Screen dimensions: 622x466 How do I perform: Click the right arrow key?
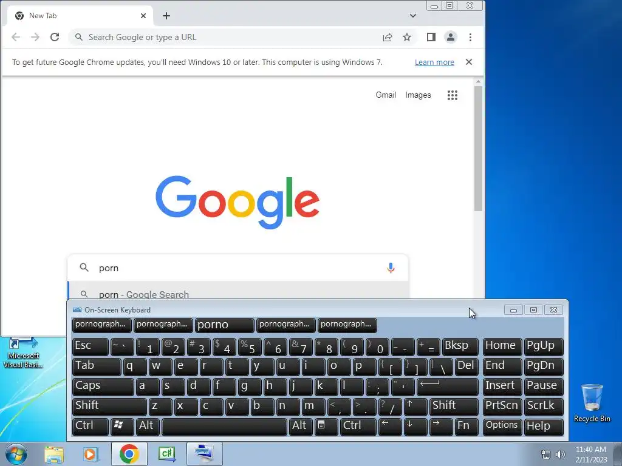click(x=441, y=427)
